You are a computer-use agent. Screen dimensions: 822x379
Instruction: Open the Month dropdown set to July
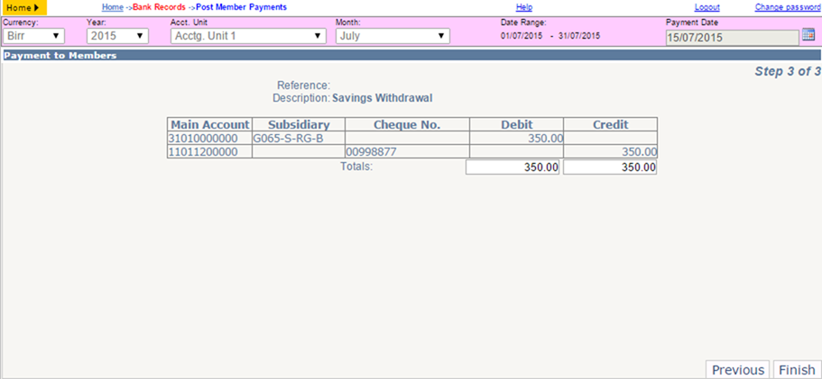click(393, 36)
